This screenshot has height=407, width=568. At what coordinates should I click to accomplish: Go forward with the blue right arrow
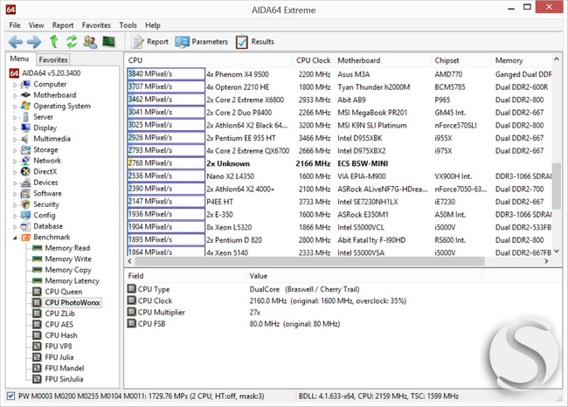(34, 42)
